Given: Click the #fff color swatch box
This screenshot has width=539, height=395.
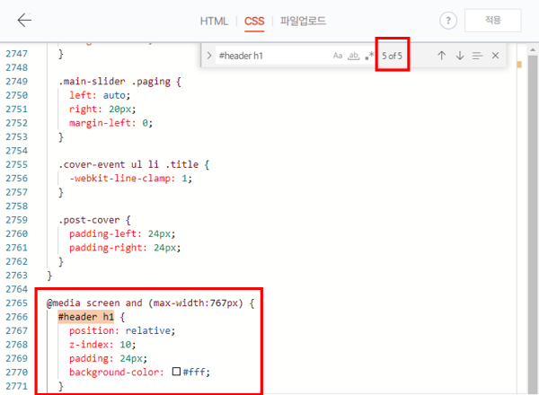Looking at the screenshot, I should [176, 372].
